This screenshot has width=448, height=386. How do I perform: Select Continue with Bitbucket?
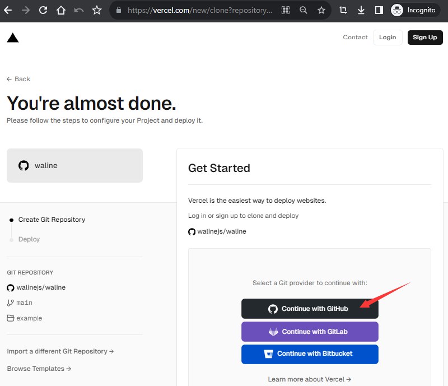coord(310,354)
